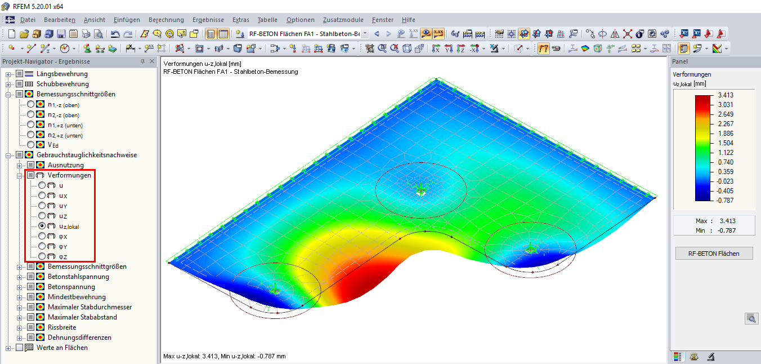This screenshot has width=761, height=364.
Task: Unpin the Projekt-Navigator panel
Action: 142,61
